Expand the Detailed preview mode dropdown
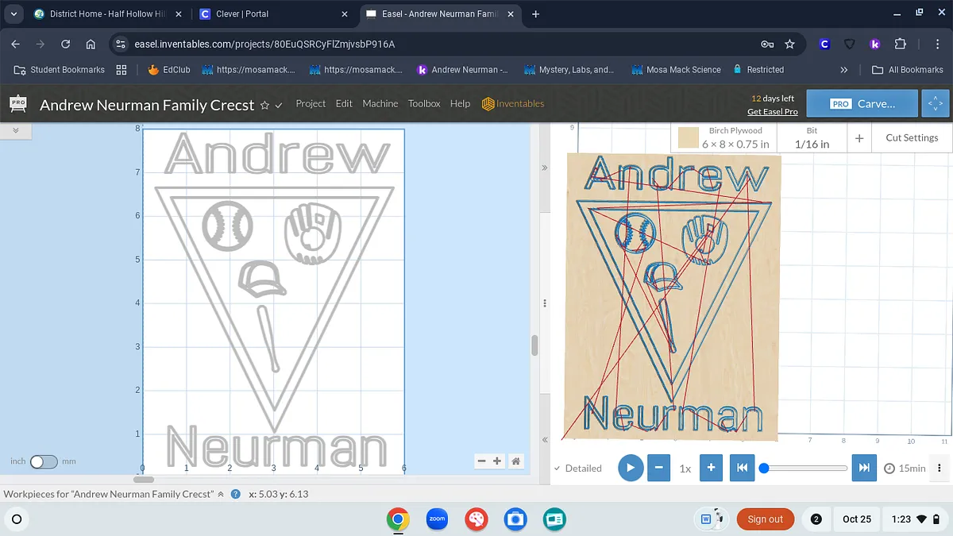This screenshot has height=536, width=953. (x=577, y=469)
